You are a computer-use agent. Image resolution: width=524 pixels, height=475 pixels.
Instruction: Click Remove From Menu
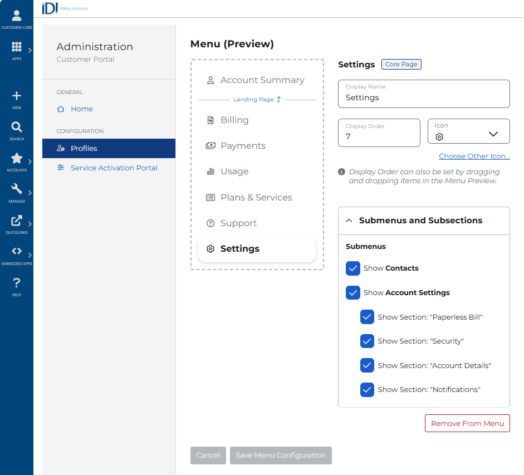tap(467, 423)
